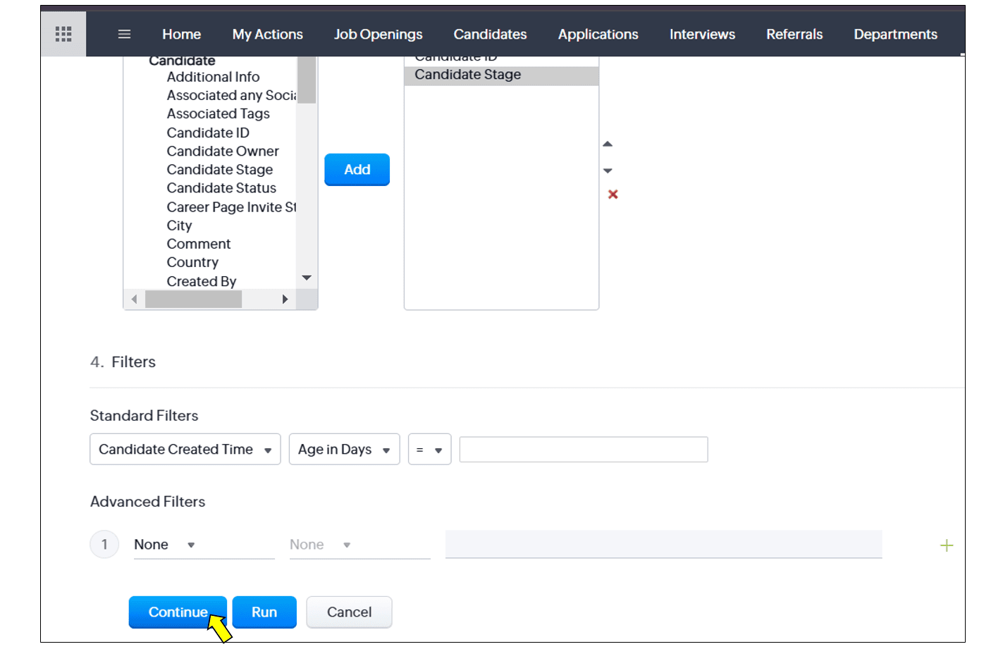Select Candidate Owner field
Image resolution: width=1003 pixels, height=649 pixels.
point(223,151)
